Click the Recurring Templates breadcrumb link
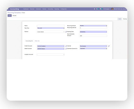134x109 pixels. point(14,13)
